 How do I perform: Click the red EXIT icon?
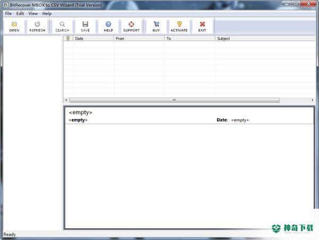click(202, 27)
